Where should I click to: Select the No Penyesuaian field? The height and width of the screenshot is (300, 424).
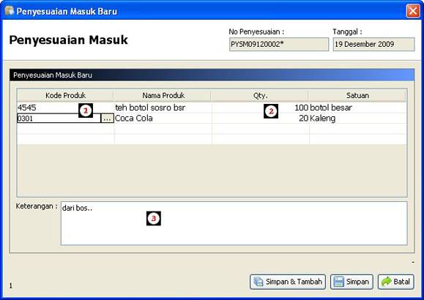[279, 45]
